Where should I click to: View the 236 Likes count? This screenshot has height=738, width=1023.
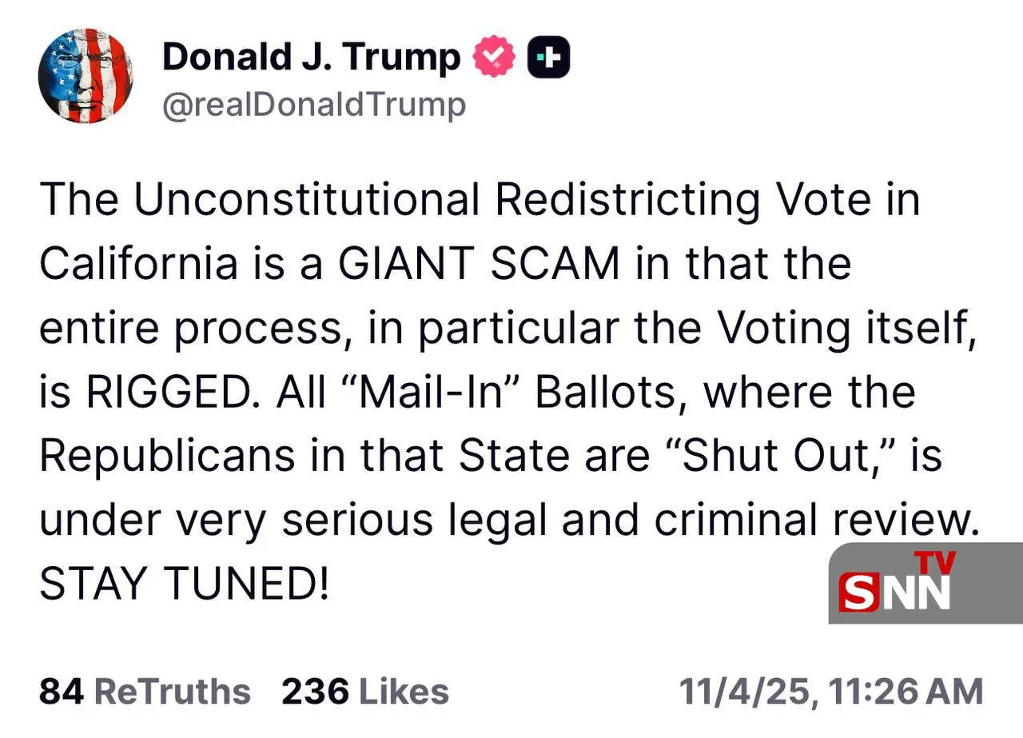364,692
